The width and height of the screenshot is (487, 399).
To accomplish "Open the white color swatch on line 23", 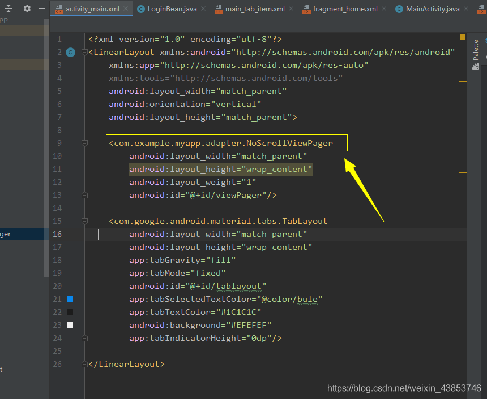I will pyautogui.click(x=70, y=325).
